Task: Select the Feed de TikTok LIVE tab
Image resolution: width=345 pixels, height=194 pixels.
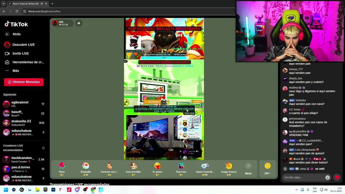Action: click(27, 4)
